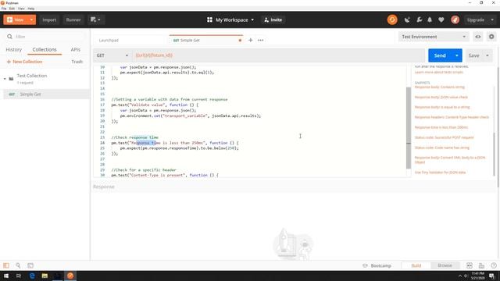
Task: Switch to the History tab
Action: (14, 50)
